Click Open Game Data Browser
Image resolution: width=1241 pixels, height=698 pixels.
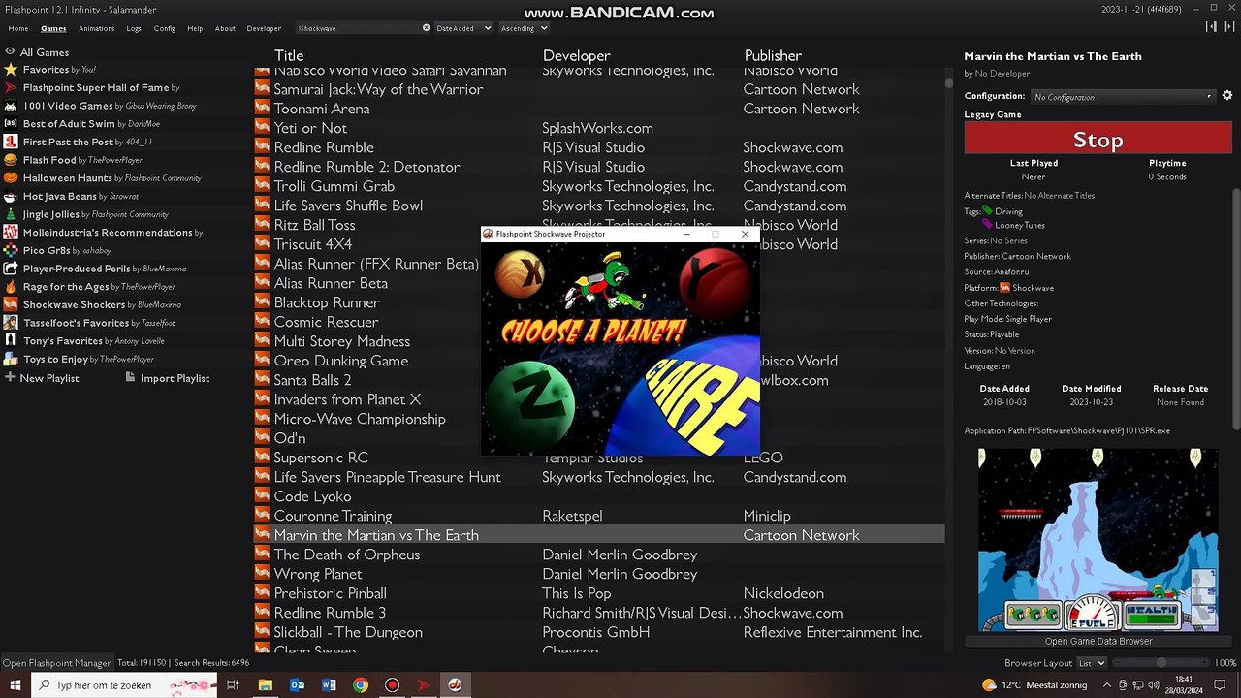point(1098,641)
